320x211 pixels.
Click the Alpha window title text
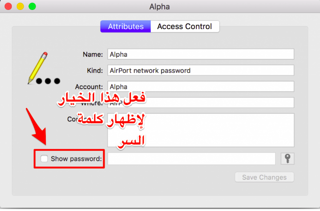pos(160,7)
